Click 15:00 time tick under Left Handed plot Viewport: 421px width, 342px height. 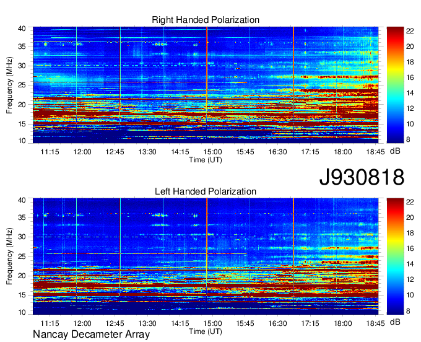(212, 323)
